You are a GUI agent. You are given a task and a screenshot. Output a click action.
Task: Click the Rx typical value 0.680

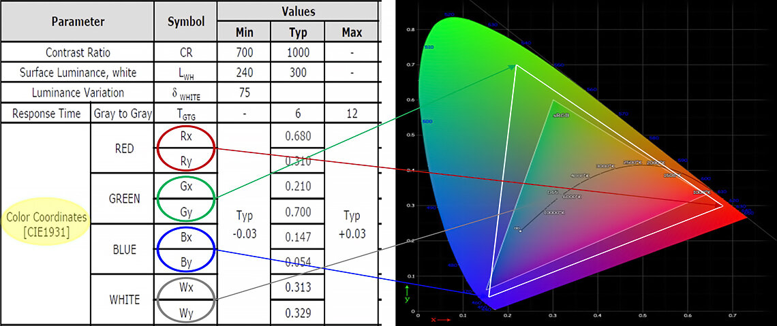tap(297, 136)
